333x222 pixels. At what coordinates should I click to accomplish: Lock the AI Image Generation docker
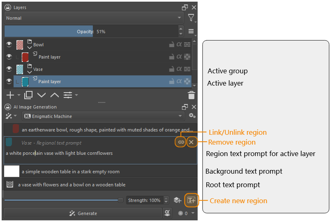8,107
